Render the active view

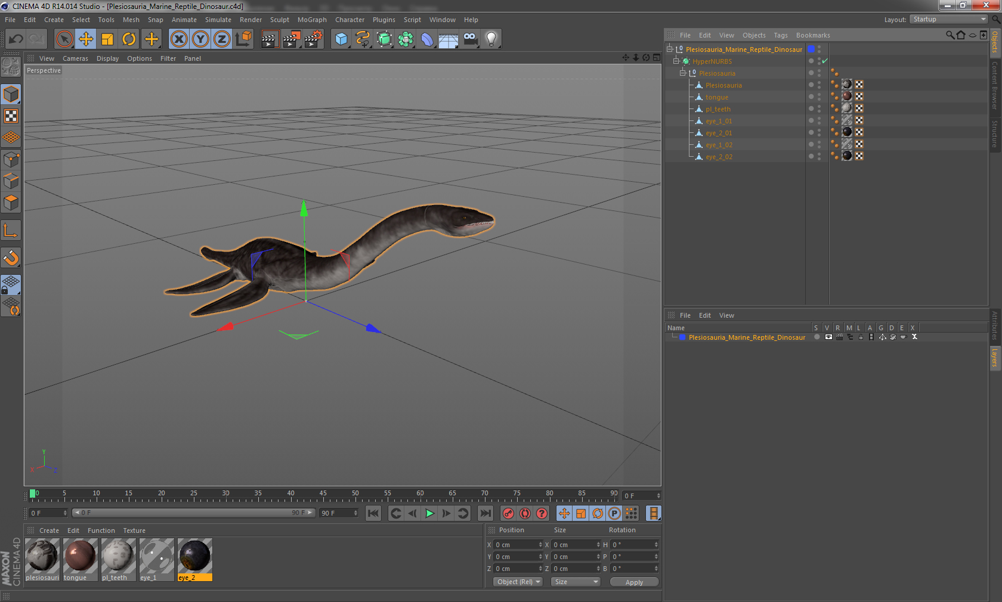click(270, 39)
